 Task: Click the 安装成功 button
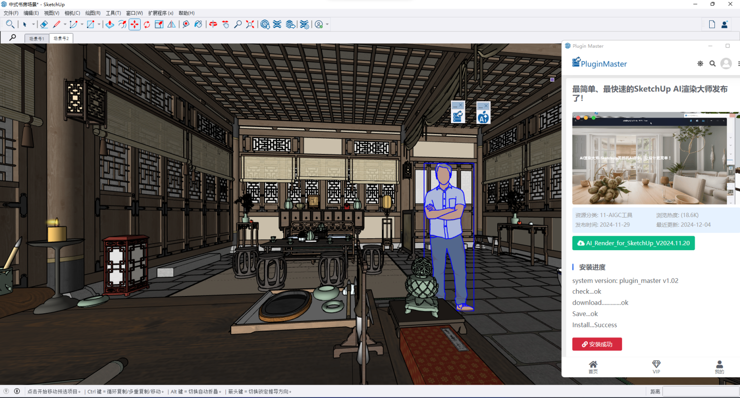597,344
